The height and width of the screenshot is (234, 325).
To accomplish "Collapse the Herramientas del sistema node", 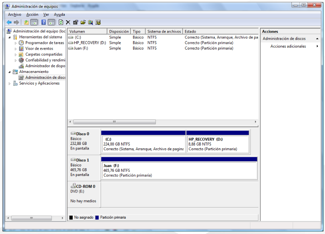I will click(10, 37).
